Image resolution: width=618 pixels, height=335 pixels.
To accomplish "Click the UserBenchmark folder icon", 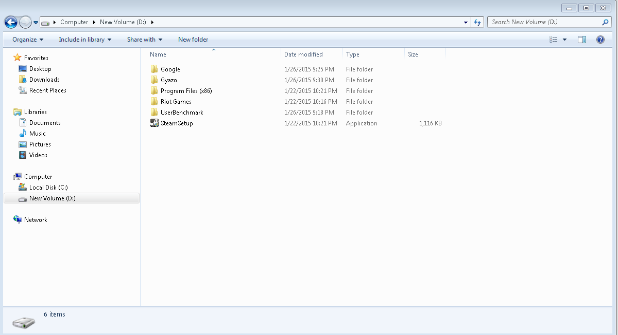I will (x=154, y=112).
